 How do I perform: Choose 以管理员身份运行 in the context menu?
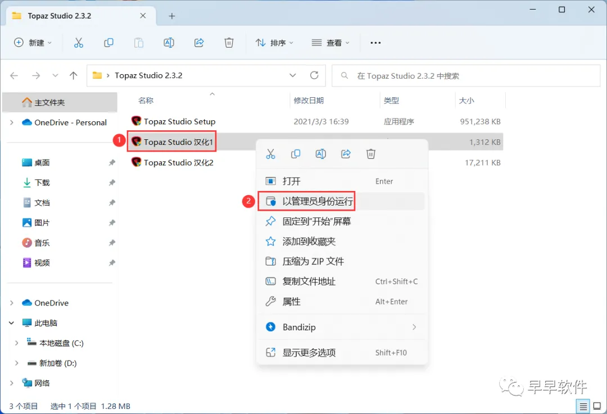342,201
